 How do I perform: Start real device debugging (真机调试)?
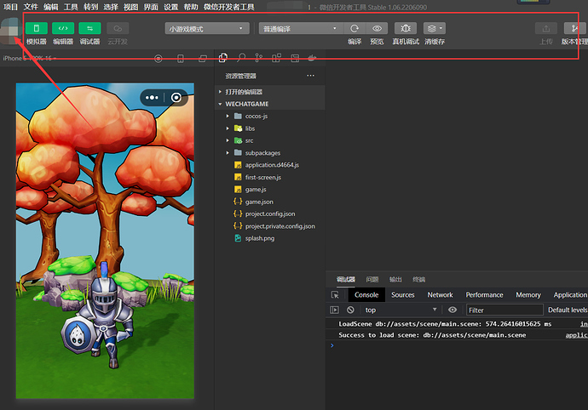point(406,28)
